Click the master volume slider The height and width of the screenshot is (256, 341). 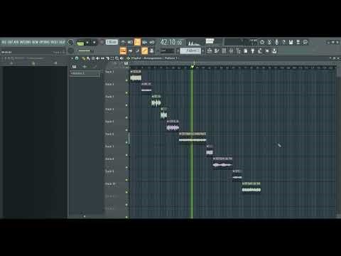tap(85, 50)
